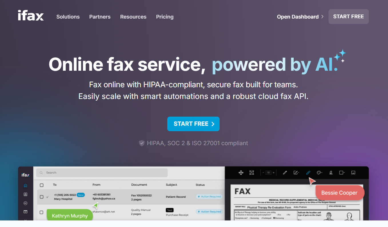388x227 pixels.
Task: Open the color palette picker
Action: (x=320, y=173)
